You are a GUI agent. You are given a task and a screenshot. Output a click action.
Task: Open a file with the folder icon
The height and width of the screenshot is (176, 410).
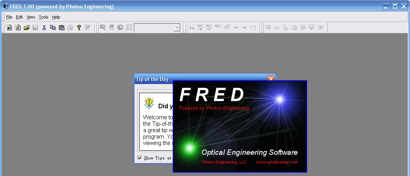point(27,27)
